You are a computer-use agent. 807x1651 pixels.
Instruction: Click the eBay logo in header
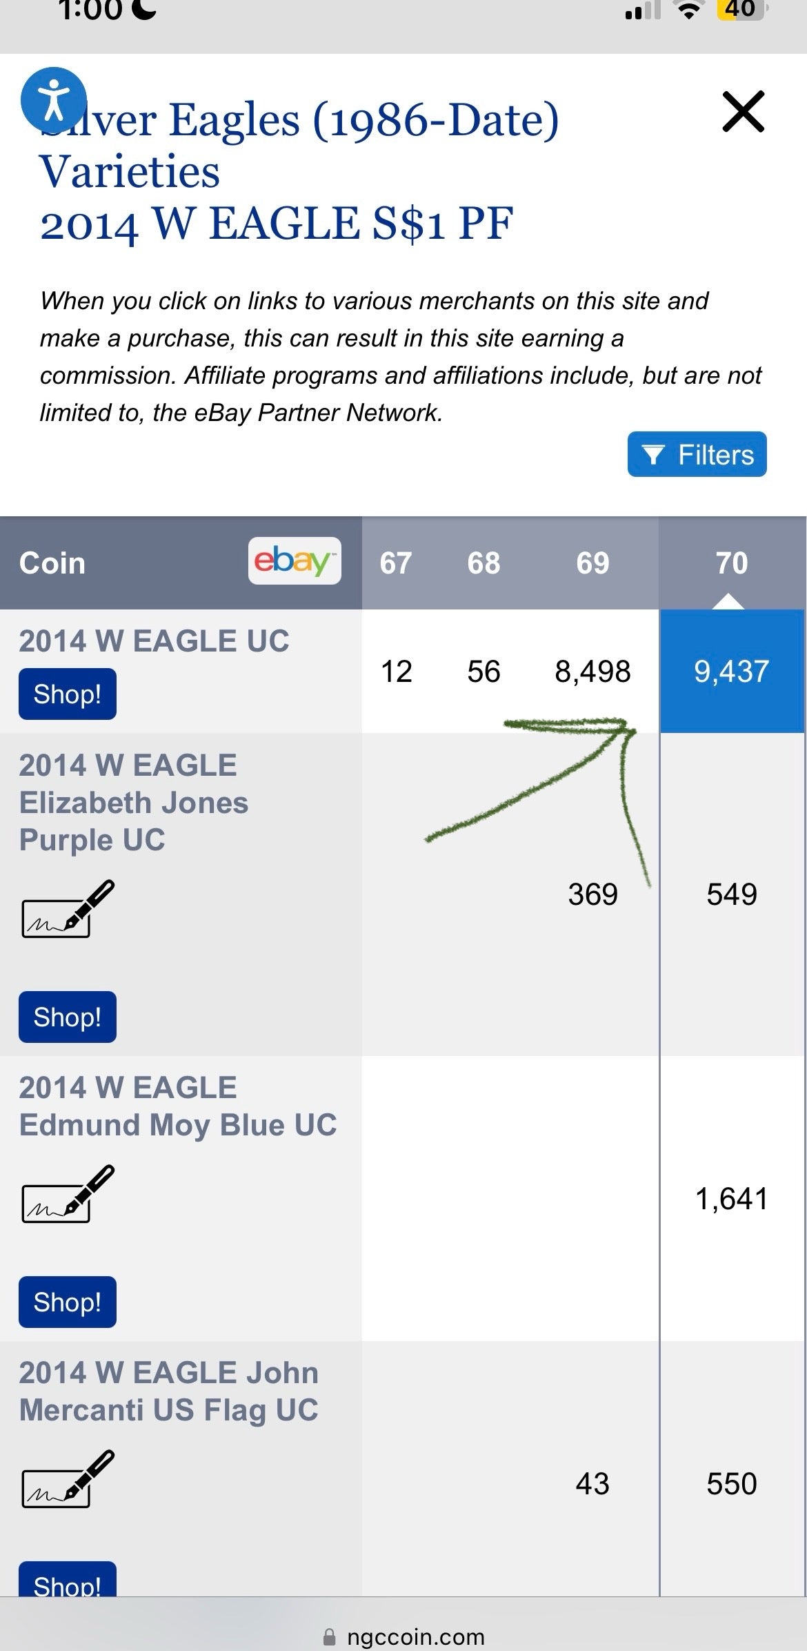295,561
